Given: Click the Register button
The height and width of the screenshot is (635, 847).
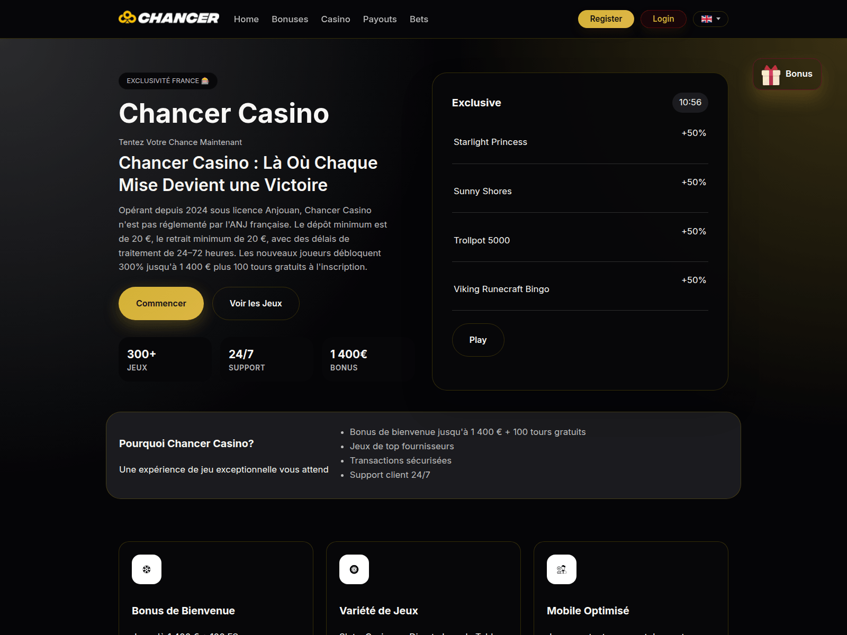Looking at the screenshot, I should [606, 19].
